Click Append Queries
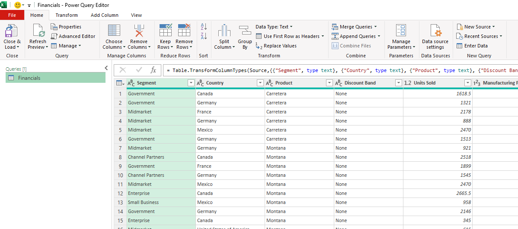This screenshot has width=518, height=229. [x=356, y=36]
